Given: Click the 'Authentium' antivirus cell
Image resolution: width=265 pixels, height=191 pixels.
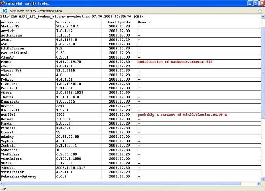Looking at the screenshot, I should click(28, 35).
